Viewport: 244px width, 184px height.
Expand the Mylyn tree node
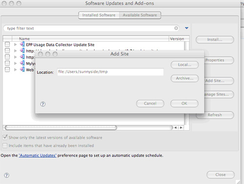[16, 63]
